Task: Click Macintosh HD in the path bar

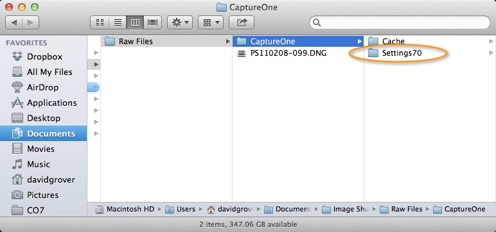Action: pos(125,210)
